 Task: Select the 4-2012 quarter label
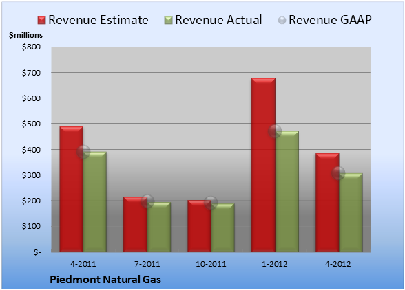(338, 264)
